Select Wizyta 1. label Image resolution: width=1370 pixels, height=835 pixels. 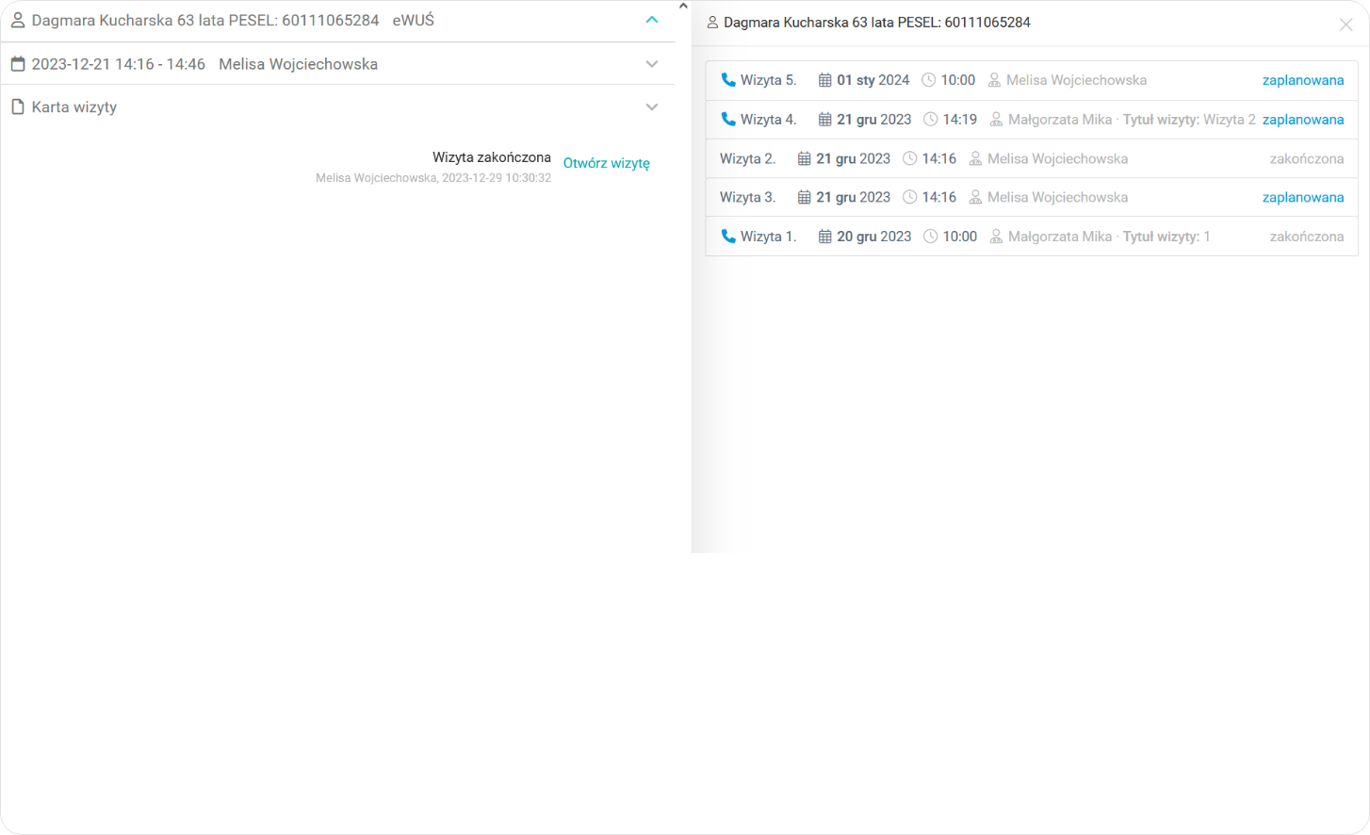768,237
